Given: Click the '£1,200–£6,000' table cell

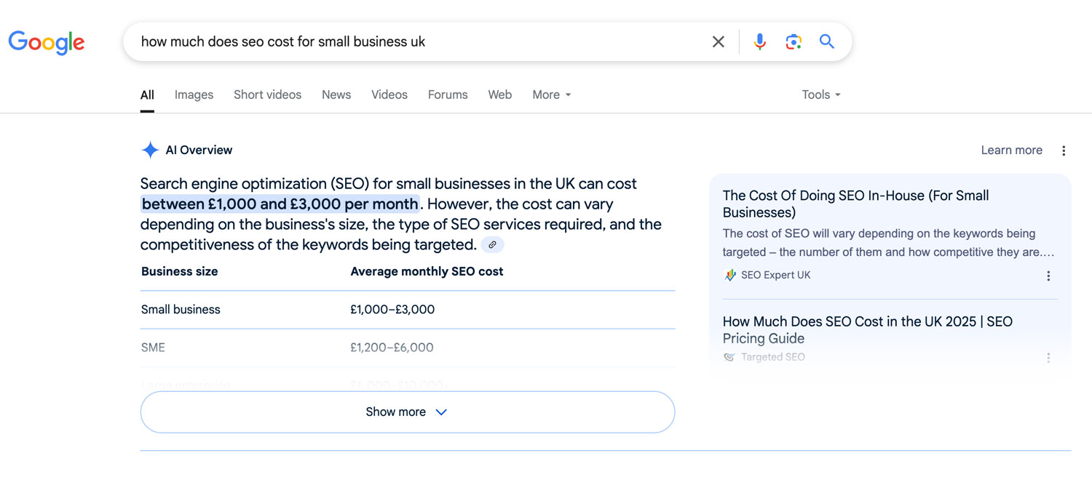Looking at the screenshot, I should [392, 347].
